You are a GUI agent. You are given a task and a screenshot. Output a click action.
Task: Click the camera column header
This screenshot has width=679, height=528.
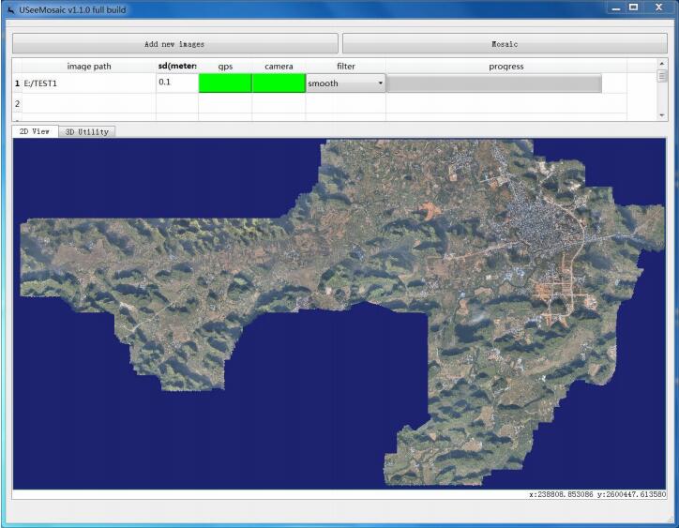click(279, 67)
